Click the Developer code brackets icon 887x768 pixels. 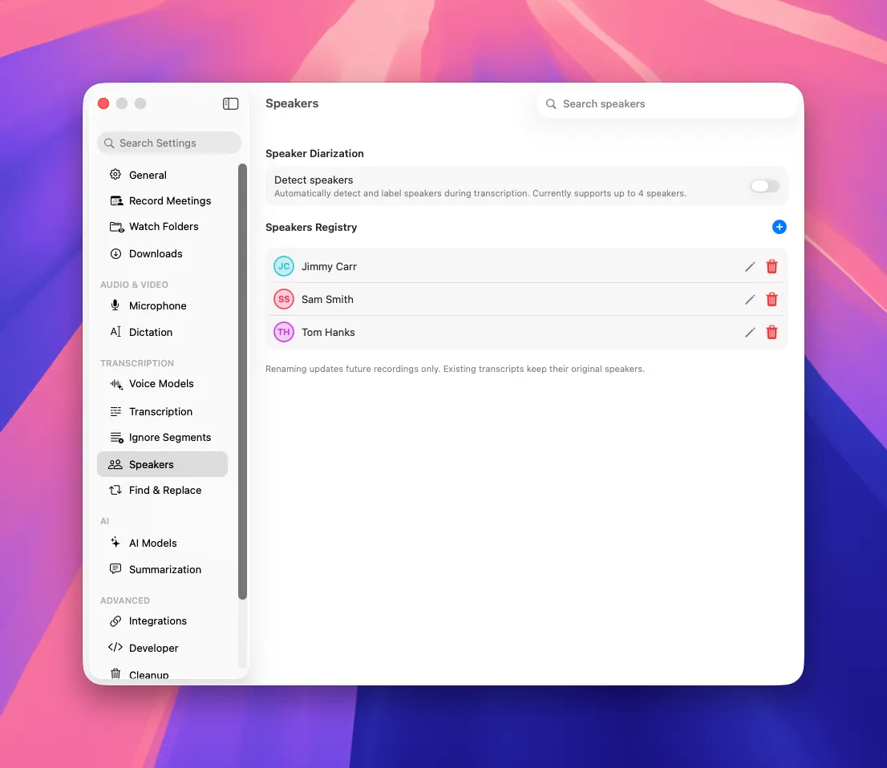pos(115,647)
